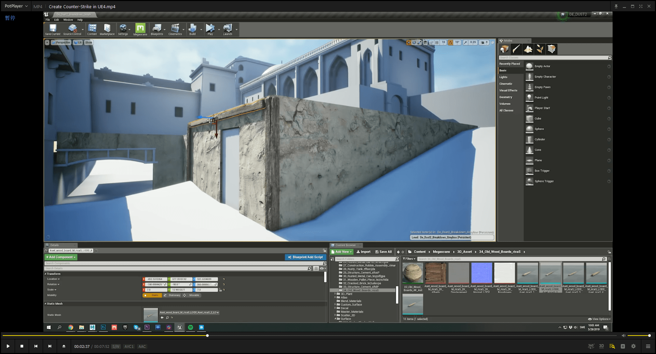Open View Options in Content Browser
Screen dimensions: 656x354
pos(599,319)
